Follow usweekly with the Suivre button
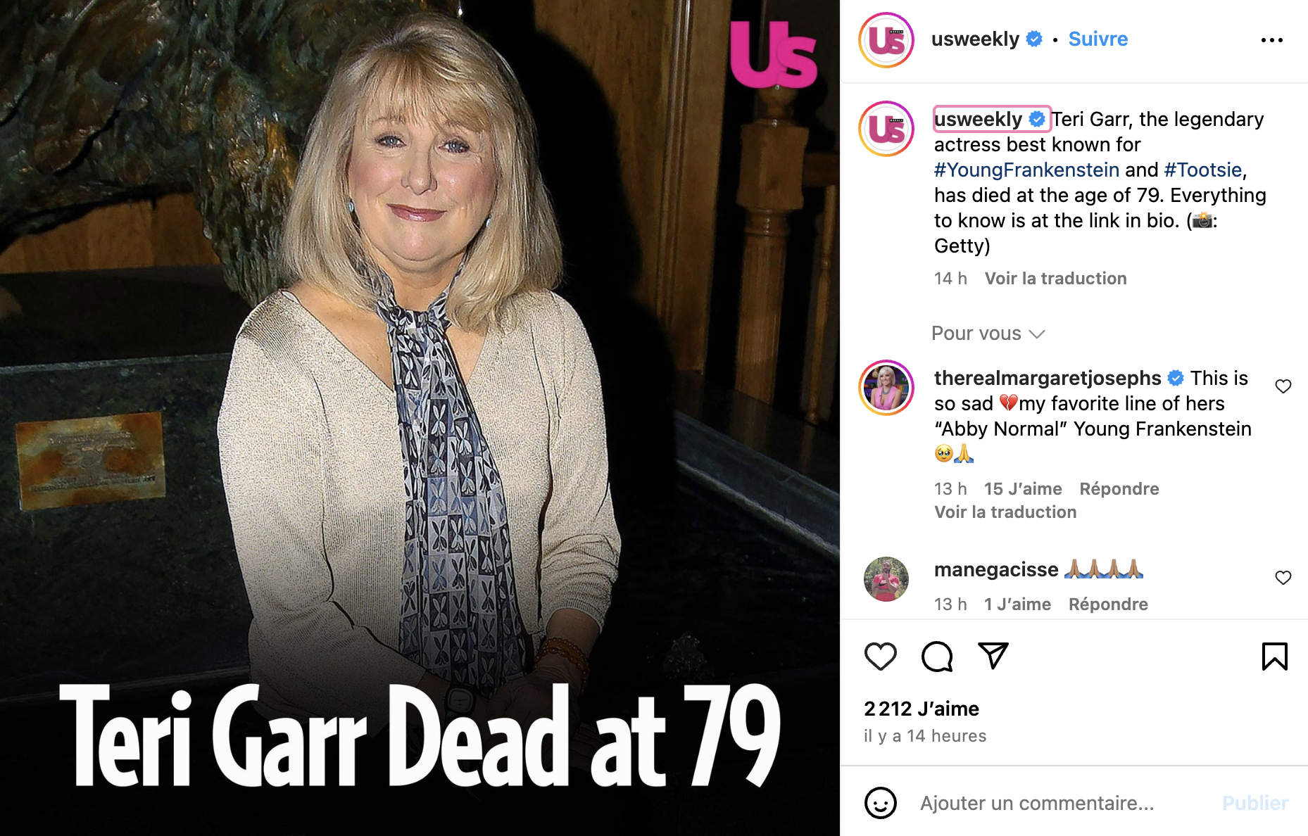This screenshot has width=1308, height=836. pos(1098,39)
